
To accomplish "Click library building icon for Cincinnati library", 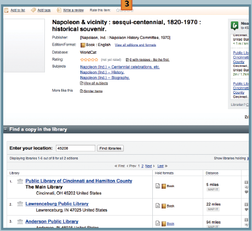I will point(20,181).
